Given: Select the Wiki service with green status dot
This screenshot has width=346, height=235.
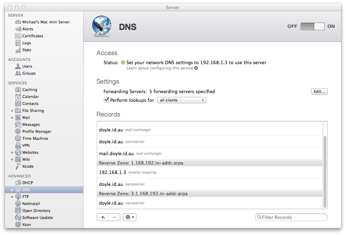Looking at the screenshot, I should 24,159.
